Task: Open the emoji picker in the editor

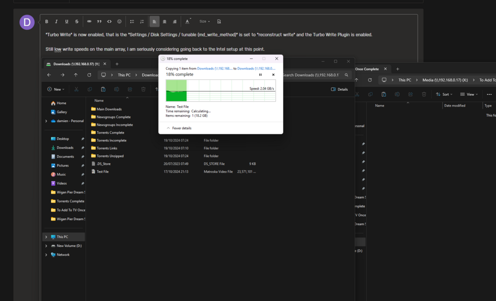Action: [x=119, y=21]
